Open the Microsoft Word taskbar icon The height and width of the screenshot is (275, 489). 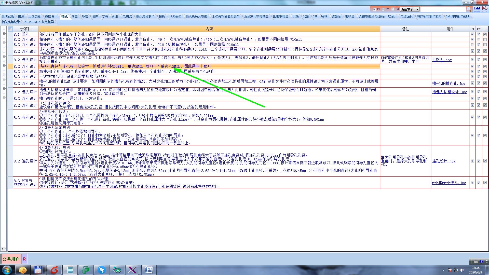pyautogui.click(x=149, y=270)
